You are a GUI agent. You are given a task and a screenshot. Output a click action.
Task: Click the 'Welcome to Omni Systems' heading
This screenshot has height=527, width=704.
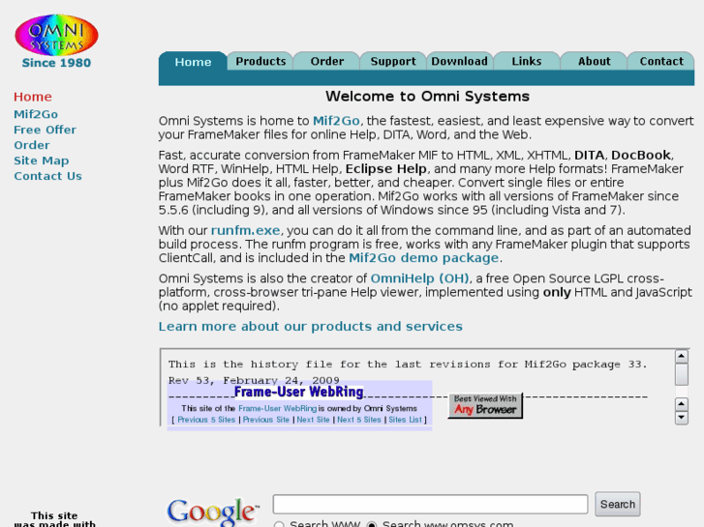(427, 97)
